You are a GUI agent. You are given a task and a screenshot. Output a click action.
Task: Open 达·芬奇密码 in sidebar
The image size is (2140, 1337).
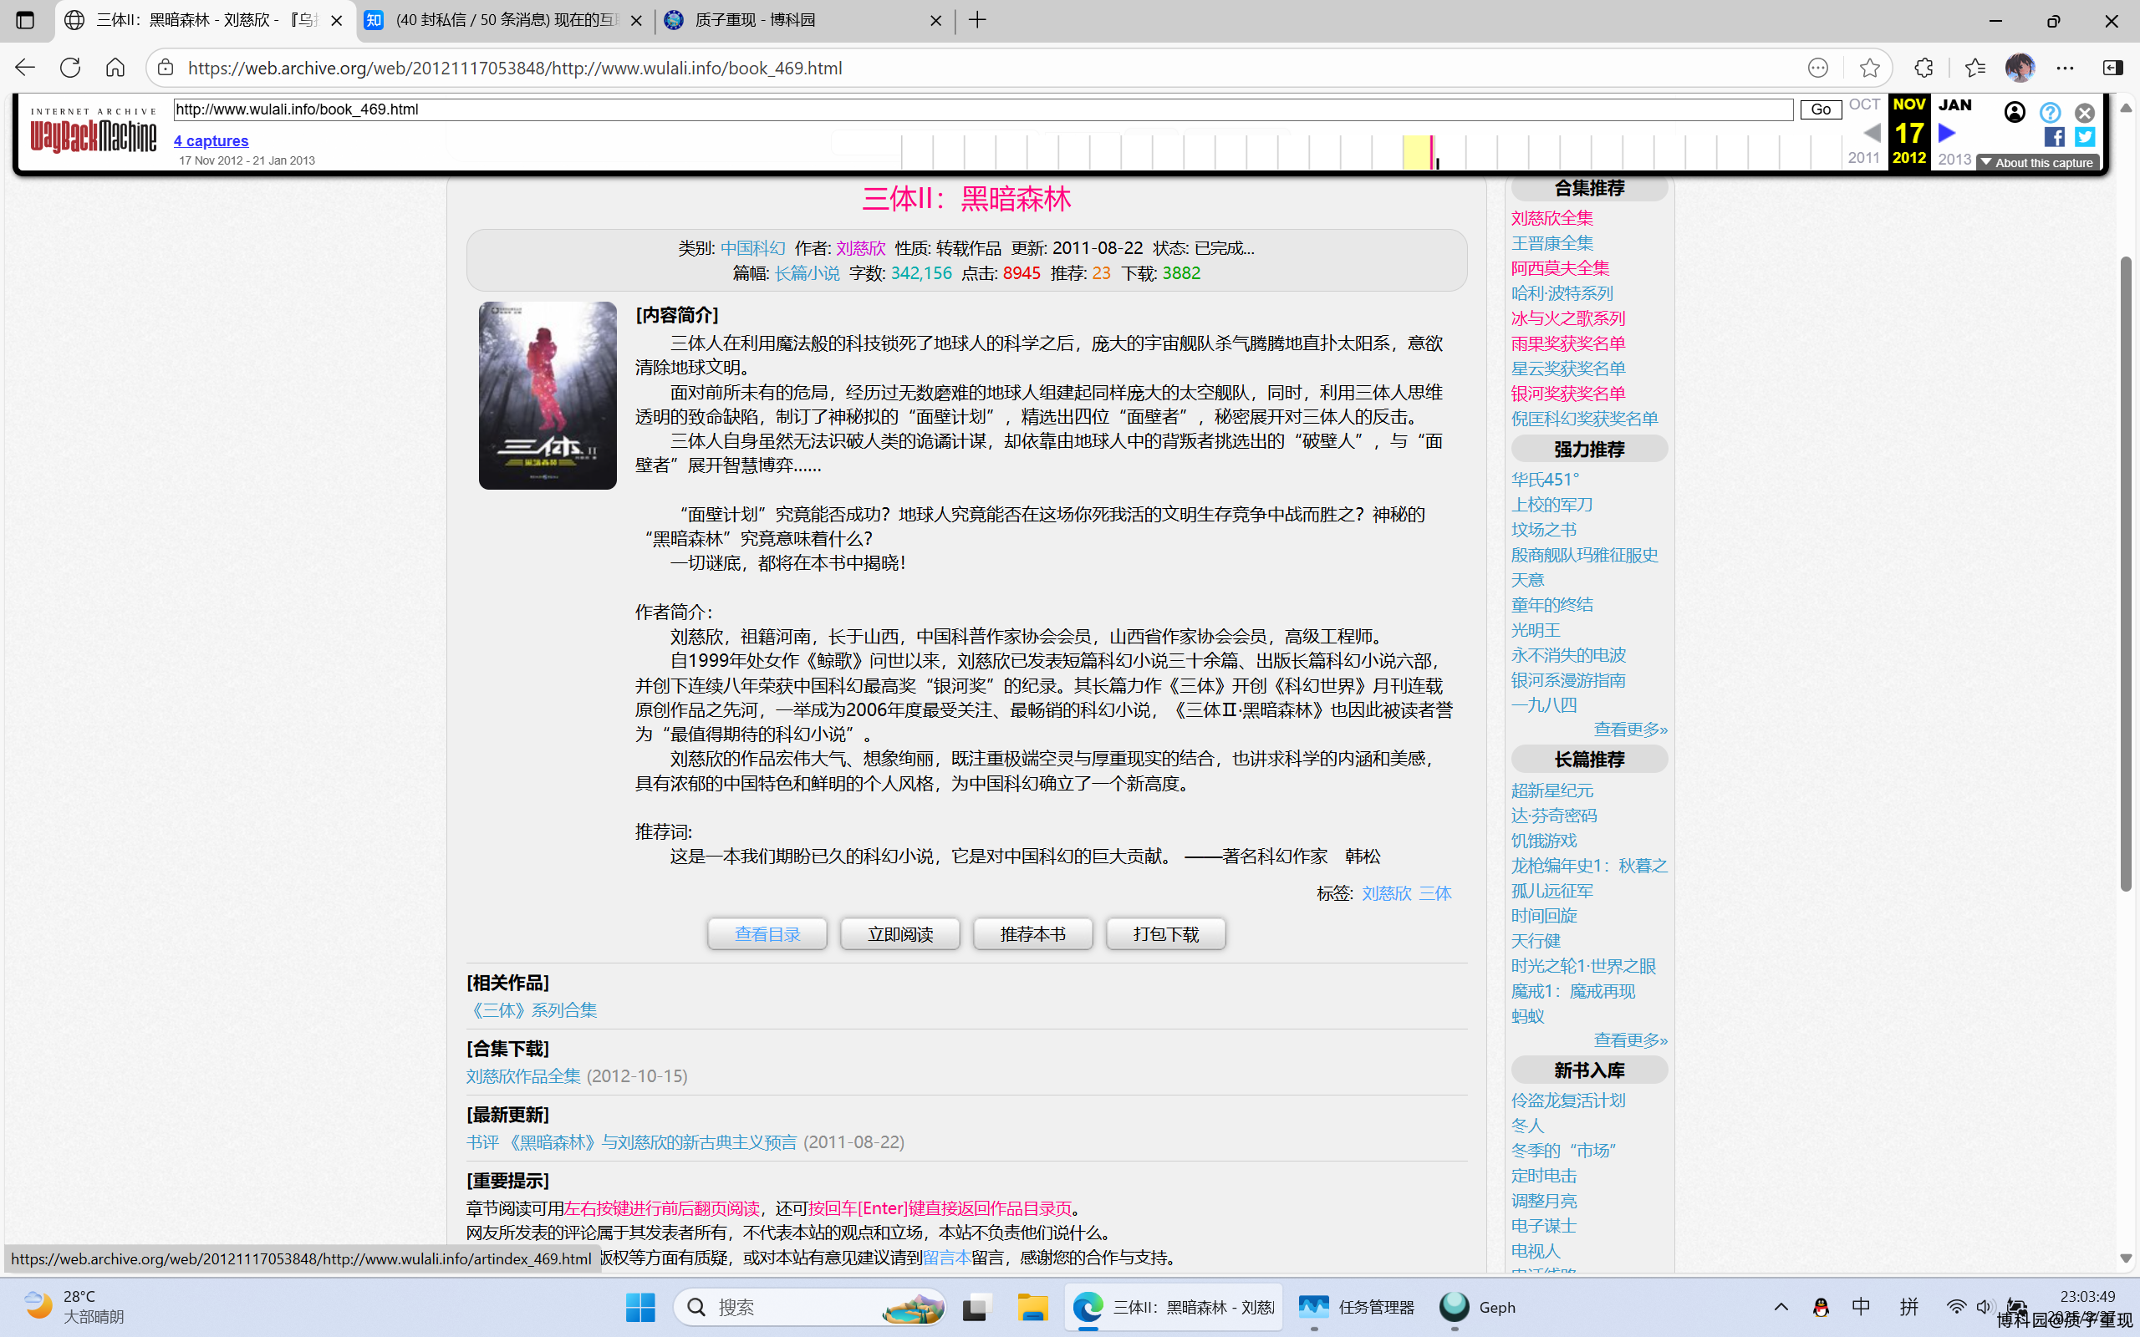(x=1554, y=816)
